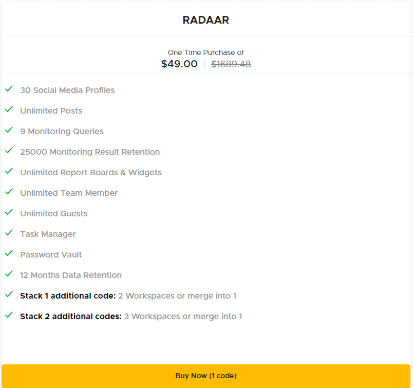Click the checkmark beside Unlimited Guests
The height and width of the screenshot is (388, 413).
click(9, 212)
